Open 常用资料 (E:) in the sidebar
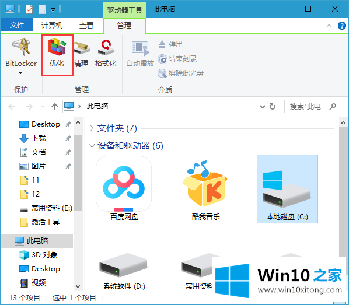The height and width of the screenshot is (305, 349). tap(46, 208)
